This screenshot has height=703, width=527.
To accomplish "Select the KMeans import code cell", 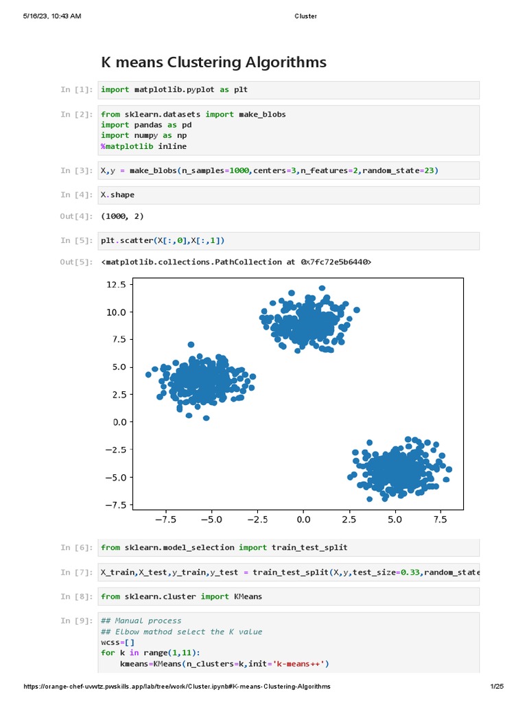I will pyautogui.click(x=289, y=597).
